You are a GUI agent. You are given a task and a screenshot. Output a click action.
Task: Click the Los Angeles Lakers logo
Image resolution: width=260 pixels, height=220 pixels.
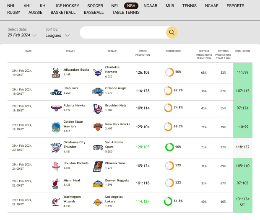(x=98, y=202)
